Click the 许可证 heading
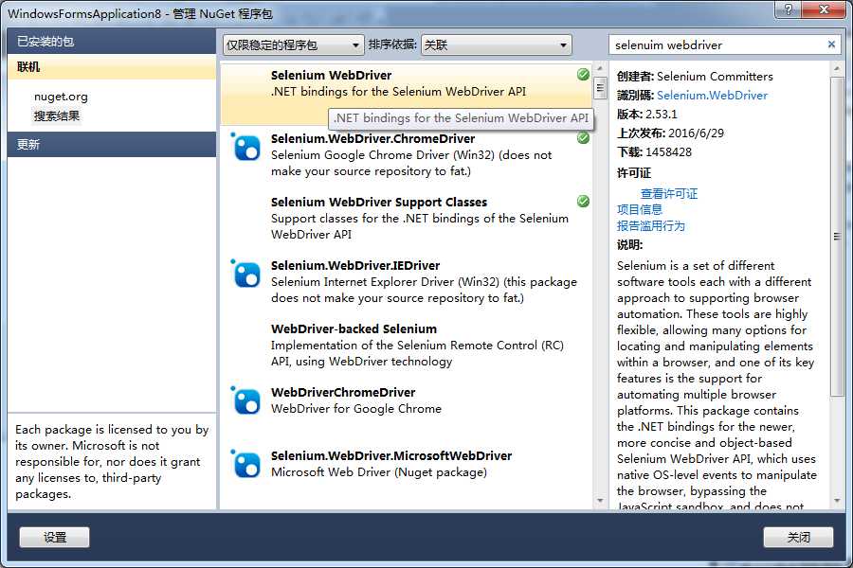This screenshot has height=568, width=853. point(634,173)
